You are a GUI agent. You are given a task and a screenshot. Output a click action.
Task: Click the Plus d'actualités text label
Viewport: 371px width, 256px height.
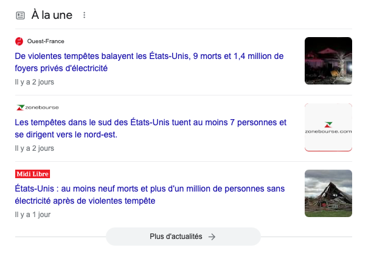(176, 237)
